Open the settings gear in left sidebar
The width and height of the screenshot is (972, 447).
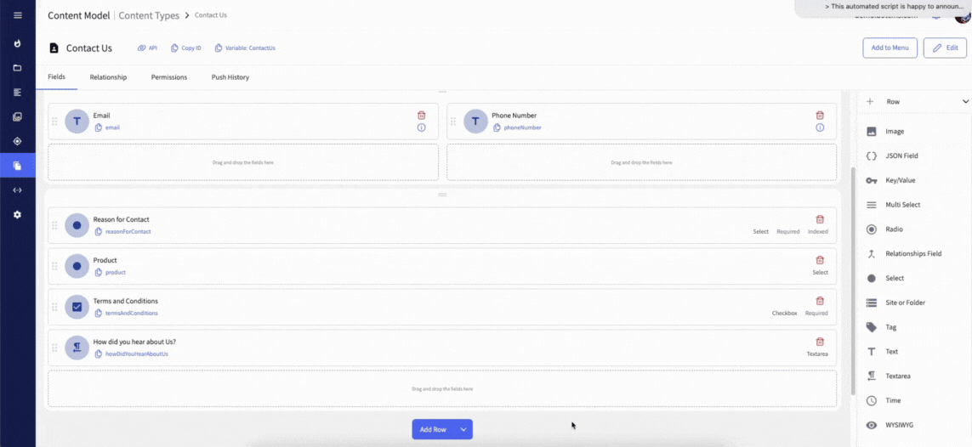tap(17, 215)
